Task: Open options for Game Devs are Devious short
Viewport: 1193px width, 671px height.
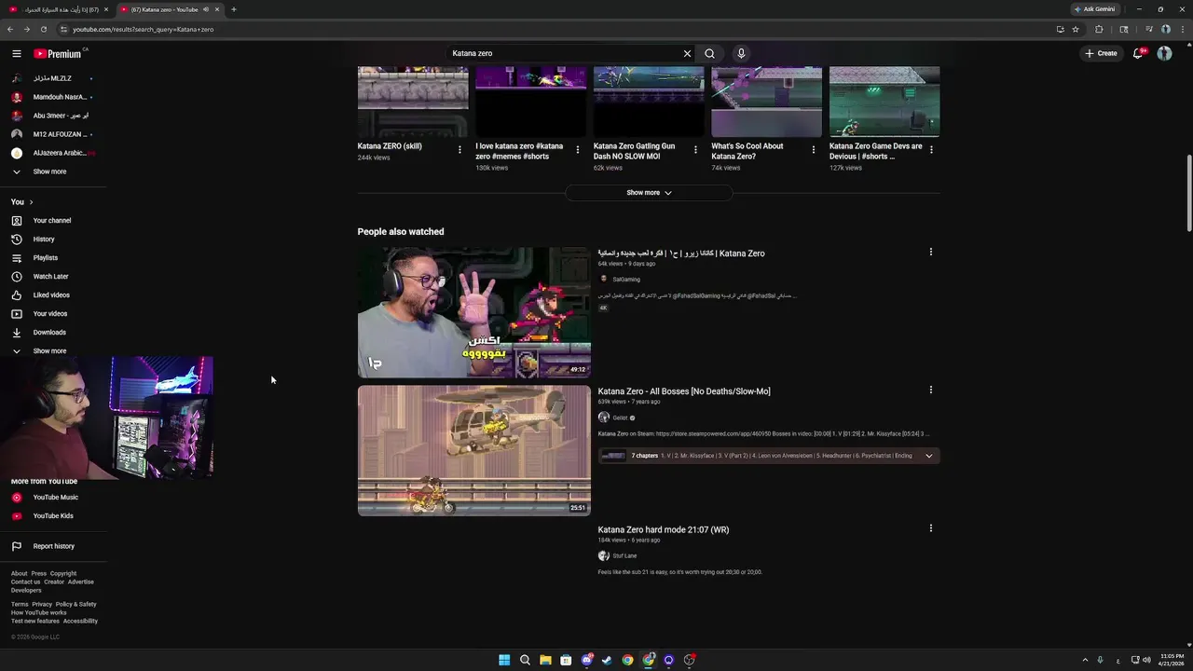Action: click(x=931, y=149)
